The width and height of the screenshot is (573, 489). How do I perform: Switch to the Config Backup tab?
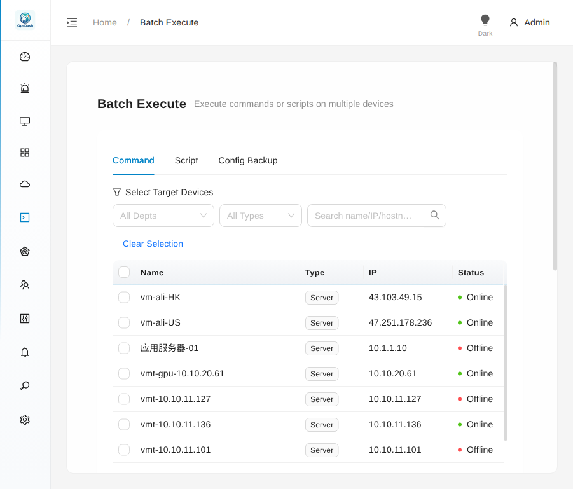tap(248, 161)
